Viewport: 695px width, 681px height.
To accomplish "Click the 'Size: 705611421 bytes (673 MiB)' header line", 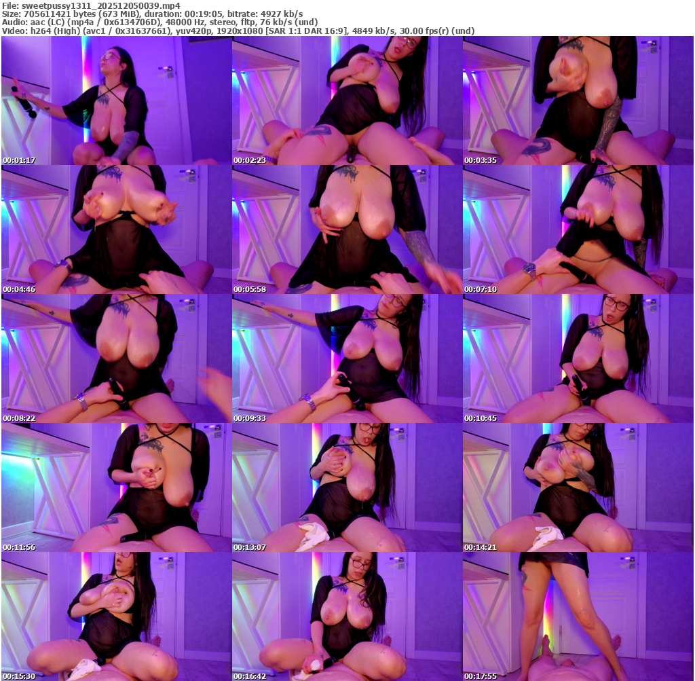I will (x=152, y=14).
